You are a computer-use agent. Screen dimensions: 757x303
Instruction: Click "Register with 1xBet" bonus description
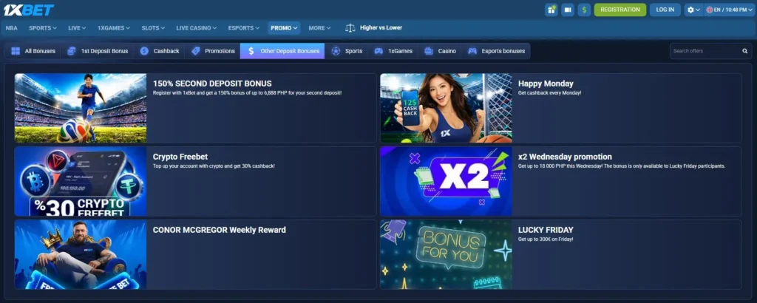(247, 92)
